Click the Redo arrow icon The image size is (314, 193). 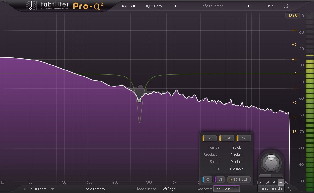133,6
